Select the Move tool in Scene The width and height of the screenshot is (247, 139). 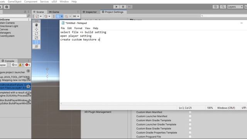click(36, 29)
